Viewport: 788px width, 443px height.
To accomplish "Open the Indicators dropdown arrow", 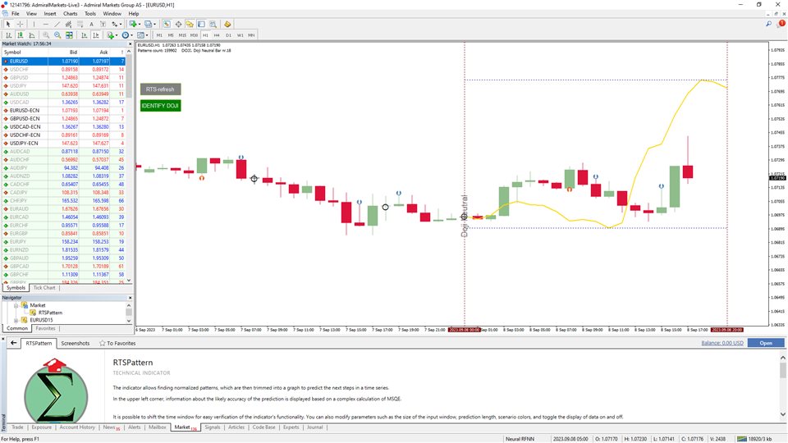I will (x=117, y=35).
